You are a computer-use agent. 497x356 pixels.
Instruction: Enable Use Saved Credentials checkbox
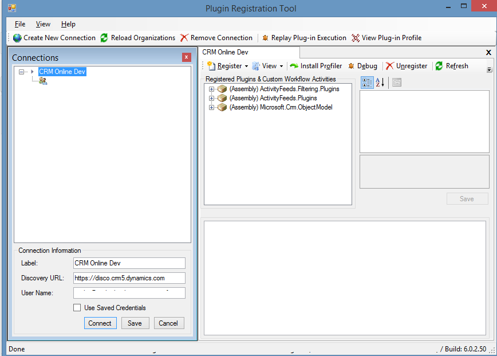(77, 308)
